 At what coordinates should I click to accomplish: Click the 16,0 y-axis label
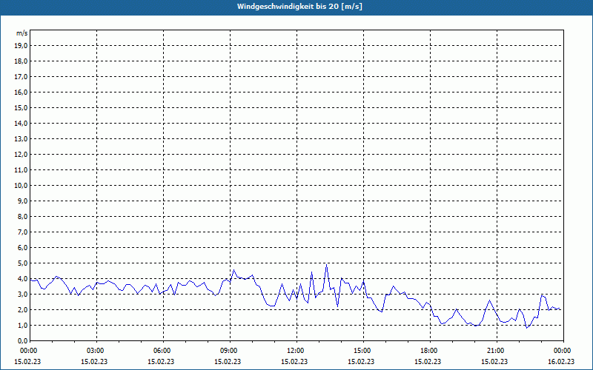[x=21, y=92]
